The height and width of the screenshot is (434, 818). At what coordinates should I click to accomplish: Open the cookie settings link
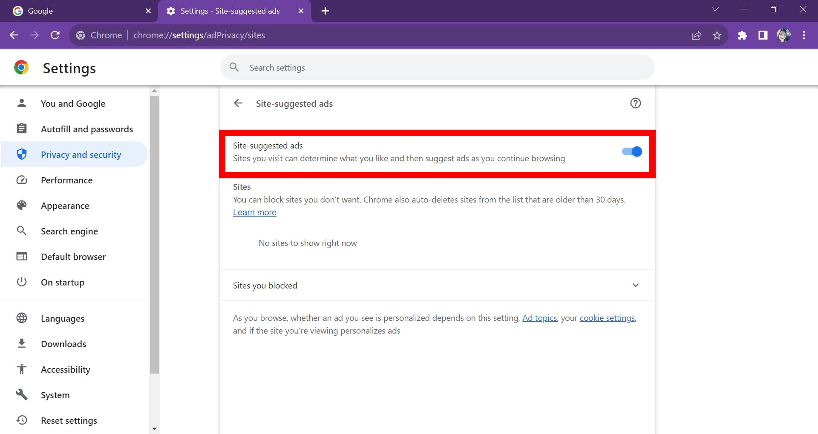(x=607, y=318)
